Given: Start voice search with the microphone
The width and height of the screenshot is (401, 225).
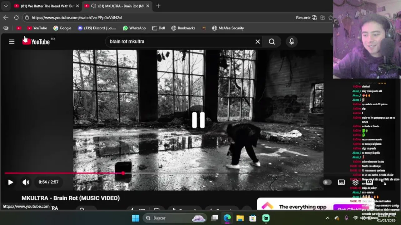Looking at the screenshot, I should 292,42.
